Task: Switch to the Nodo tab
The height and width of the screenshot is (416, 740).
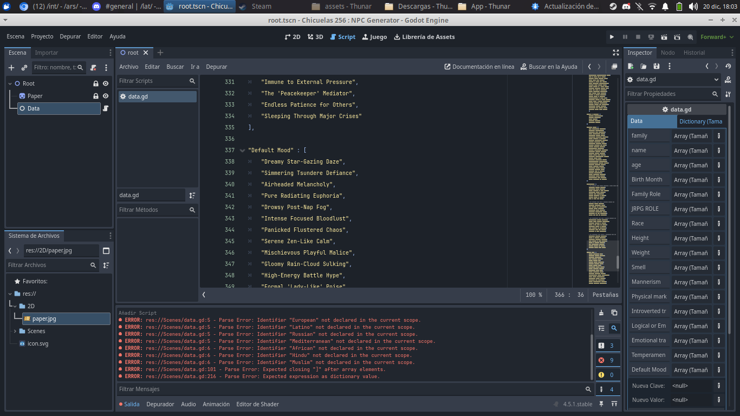Action: pos(668,53)
